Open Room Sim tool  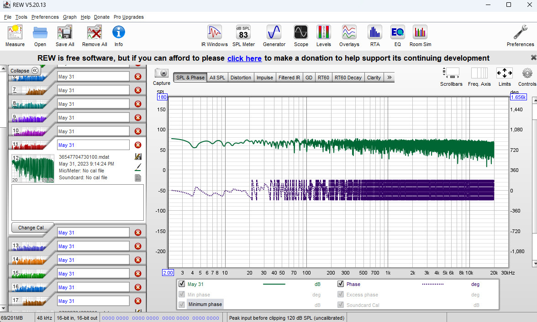420,32
